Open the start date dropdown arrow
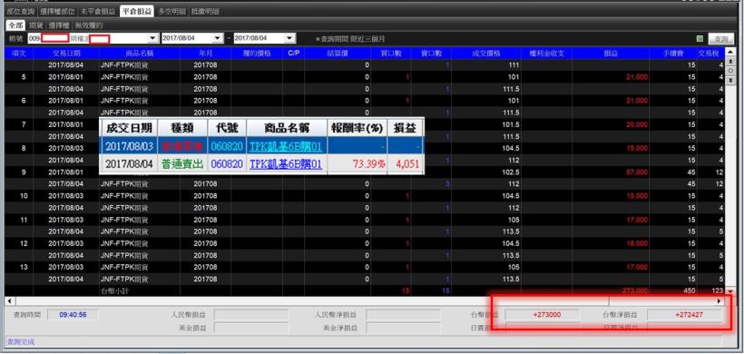Viewport: 744px width, 354px height. coord(218,38)
